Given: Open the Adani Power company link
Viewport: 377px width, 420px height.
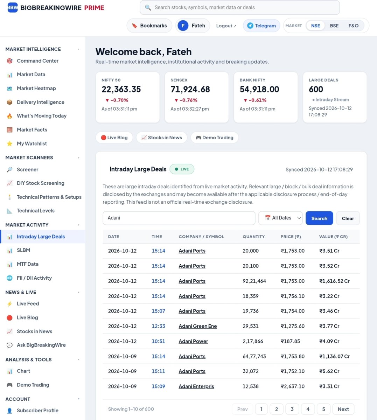Looking at the screenshot, I should (x=193, y=341).
